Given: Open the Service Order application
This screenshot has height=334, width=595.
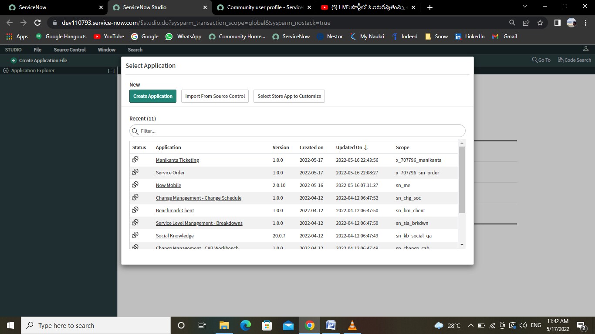Looking at the screenshot, I should click(170, 173).
